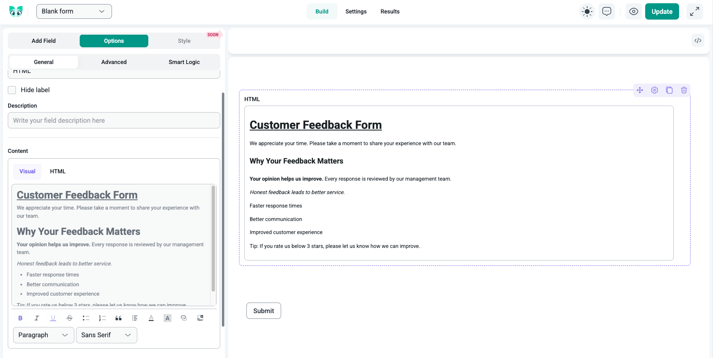The height and width of the screenshot is (358, 713).
Task: Click 'Why Your Feedback Matters' in preview
Action: pos(296,161)
